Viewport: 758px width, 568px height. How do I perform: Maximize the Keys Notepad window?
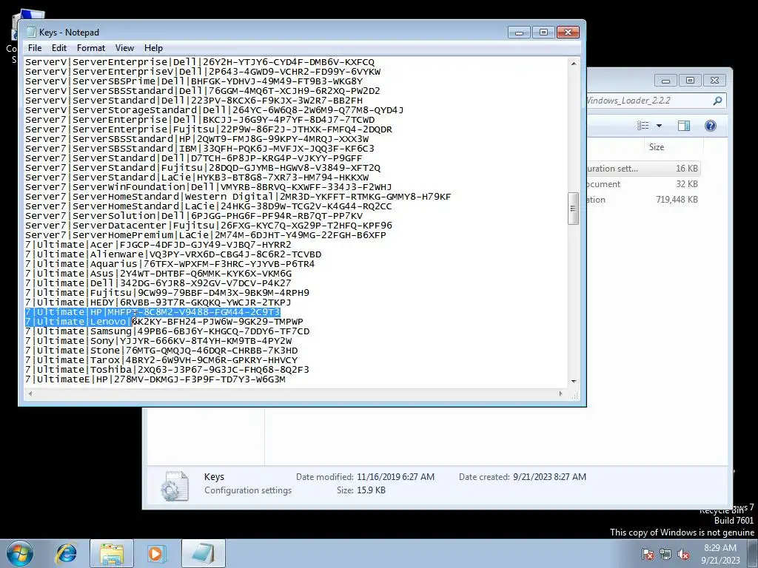[543, 33]
